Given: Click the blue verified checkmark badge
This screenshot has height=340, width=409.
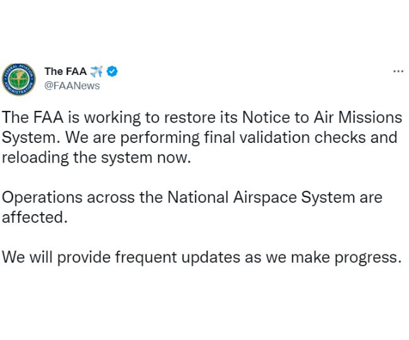Looking at the screenshot, I should (112, 71).
